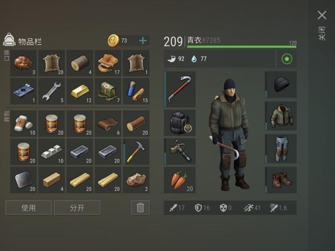The image size is (335, 251).
Task: Close the inventory with the X button
Action: 322,15
